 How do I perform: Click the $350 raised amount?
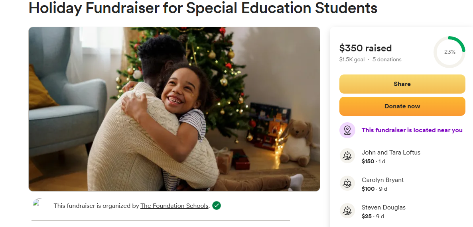[x=365, y=48]
